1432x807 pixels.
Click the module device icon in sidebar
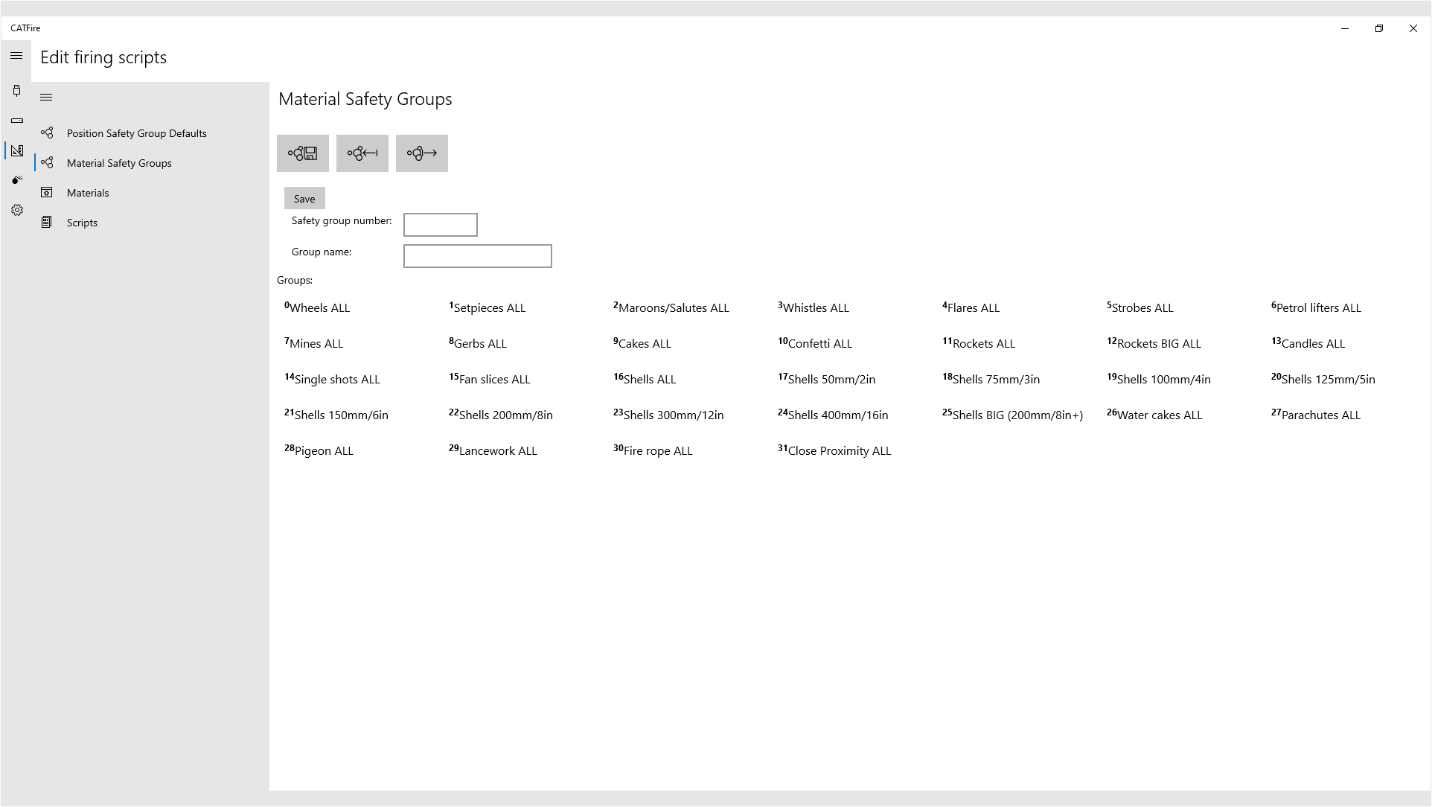tap(17, 121)
